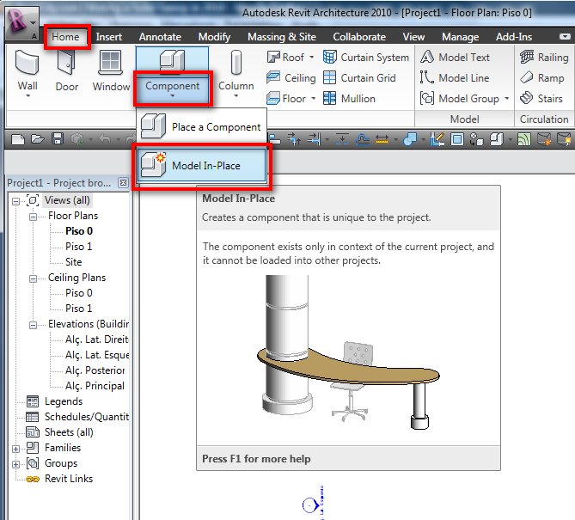Select the Curtain System tool

point(365,58)
